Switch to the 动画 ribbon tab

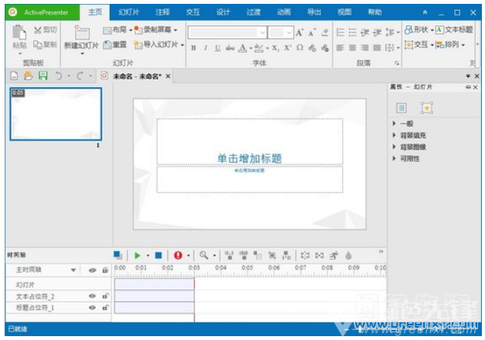coord(283,12)
